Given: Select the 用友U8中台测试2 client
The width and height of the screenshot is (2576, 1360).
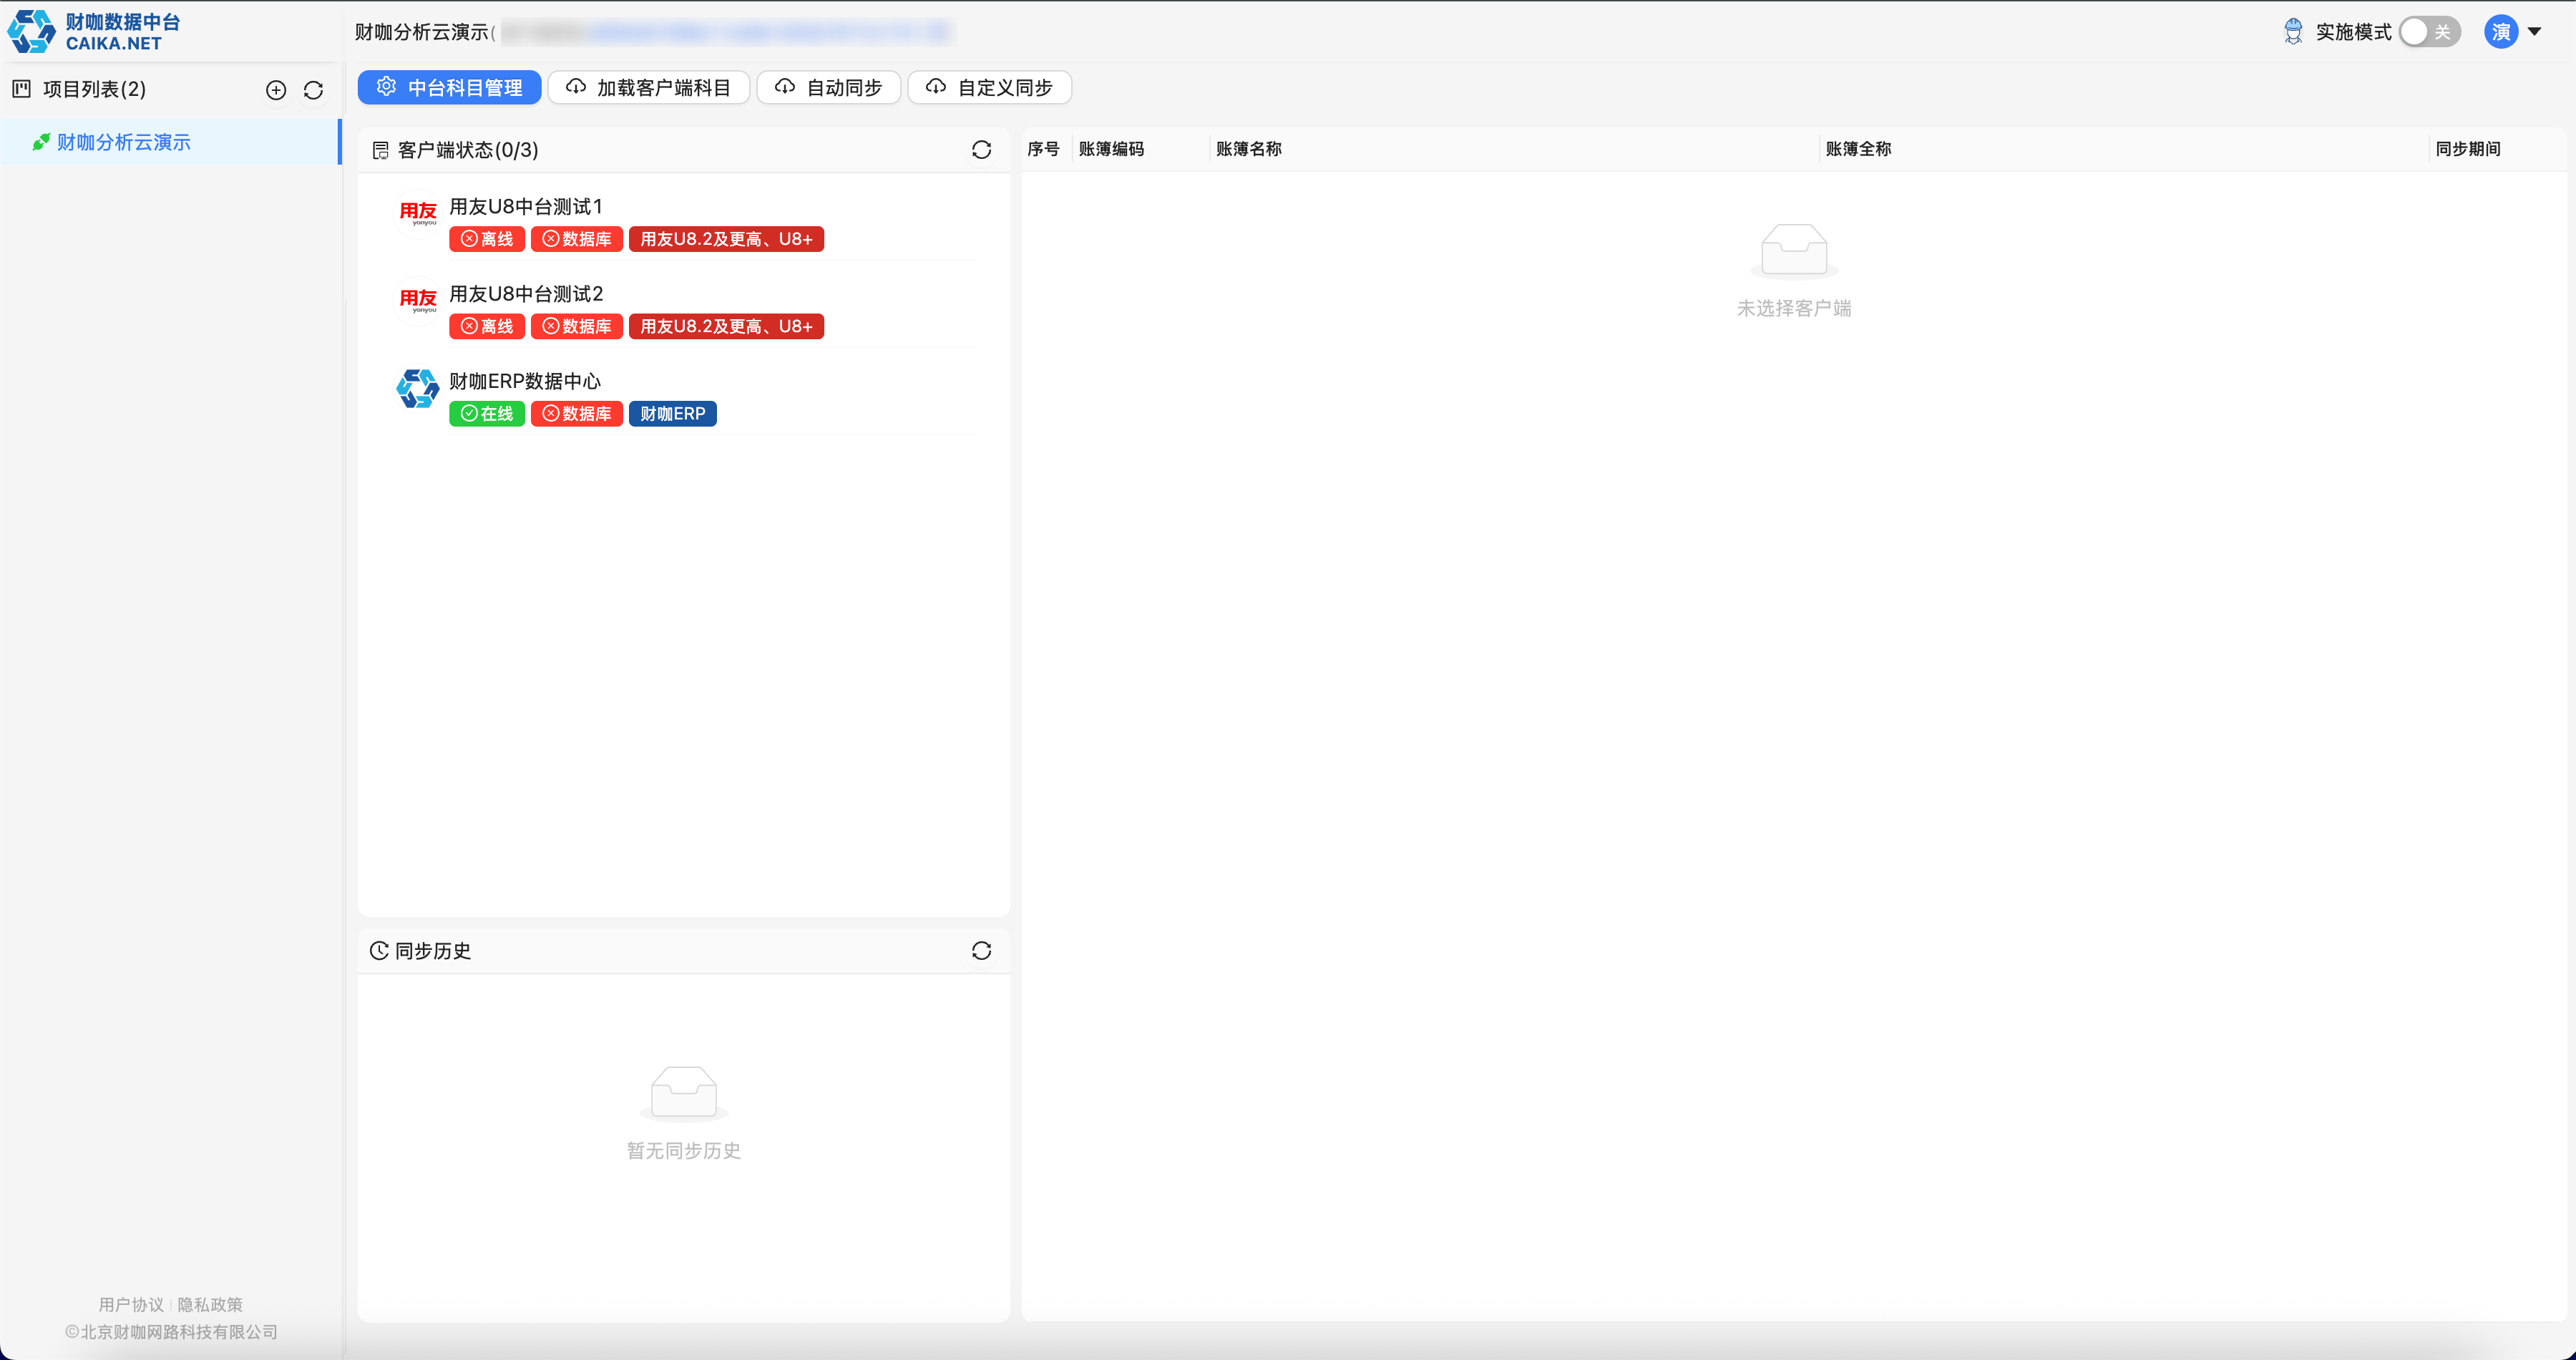Looking at the screenshot, I should pos(526,294).
